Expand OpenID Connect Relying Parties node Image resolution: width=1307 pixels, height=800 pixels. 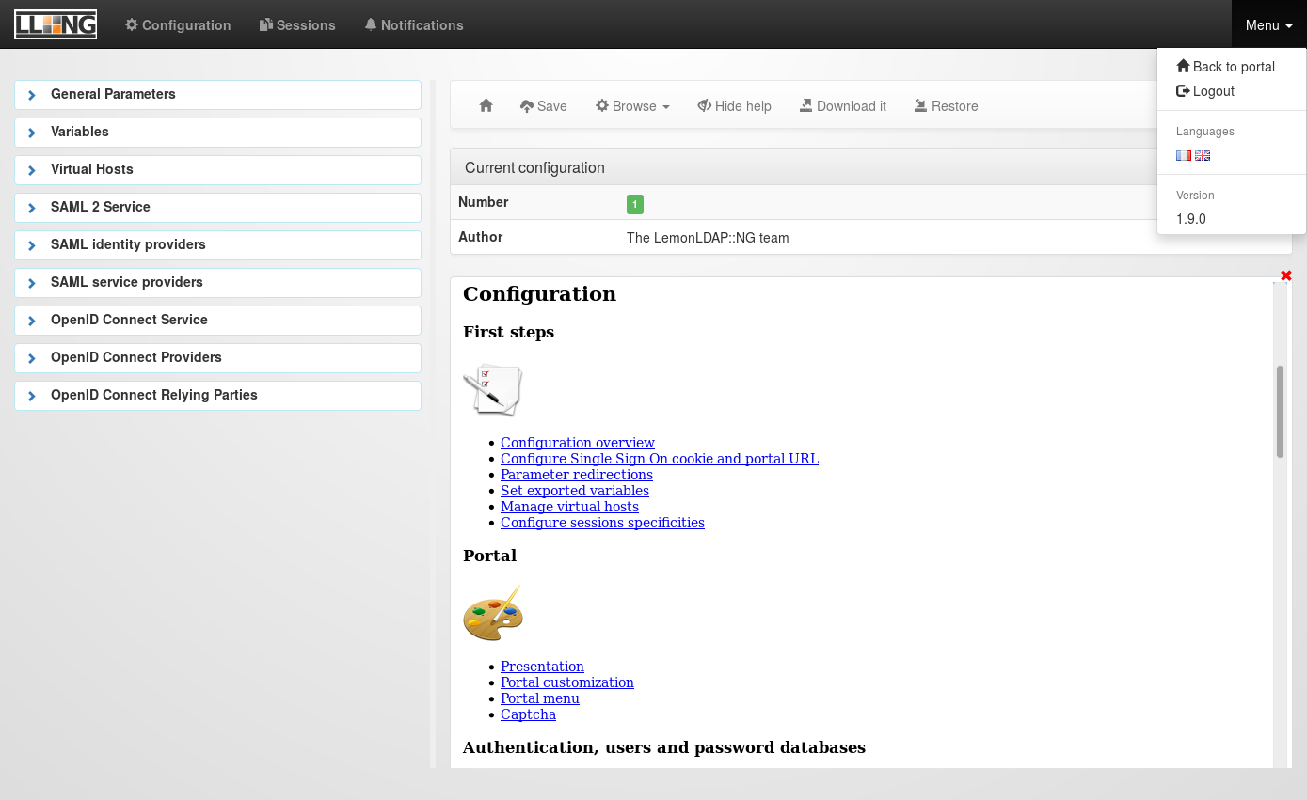pyautogui.click(x=32, y=396)
